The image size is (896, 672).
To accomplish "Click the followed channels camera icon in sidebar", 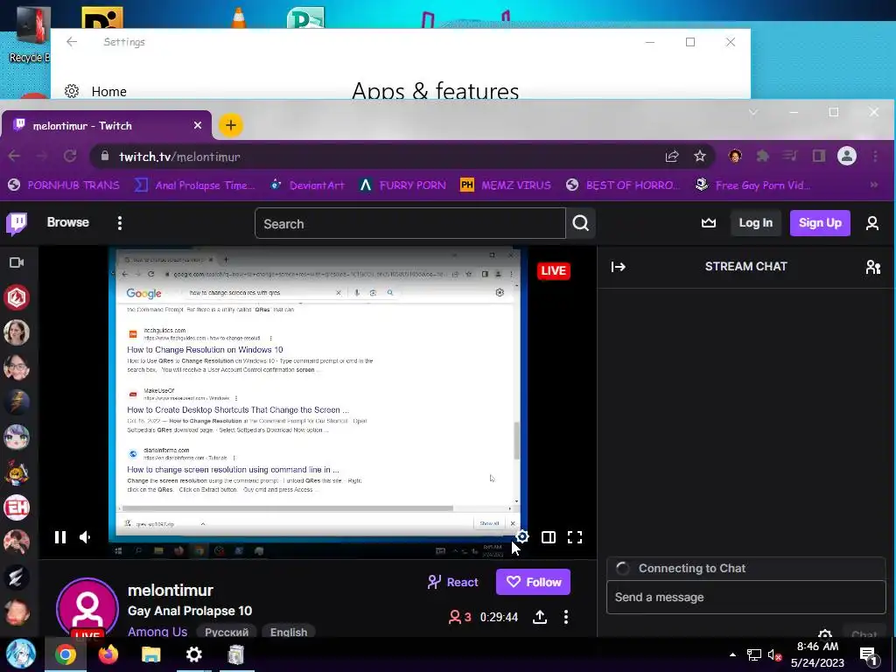I will (17, 262).
